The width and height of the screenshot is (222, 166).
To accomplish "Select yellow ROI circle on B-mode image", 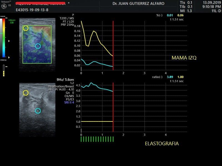I will 26,93.
